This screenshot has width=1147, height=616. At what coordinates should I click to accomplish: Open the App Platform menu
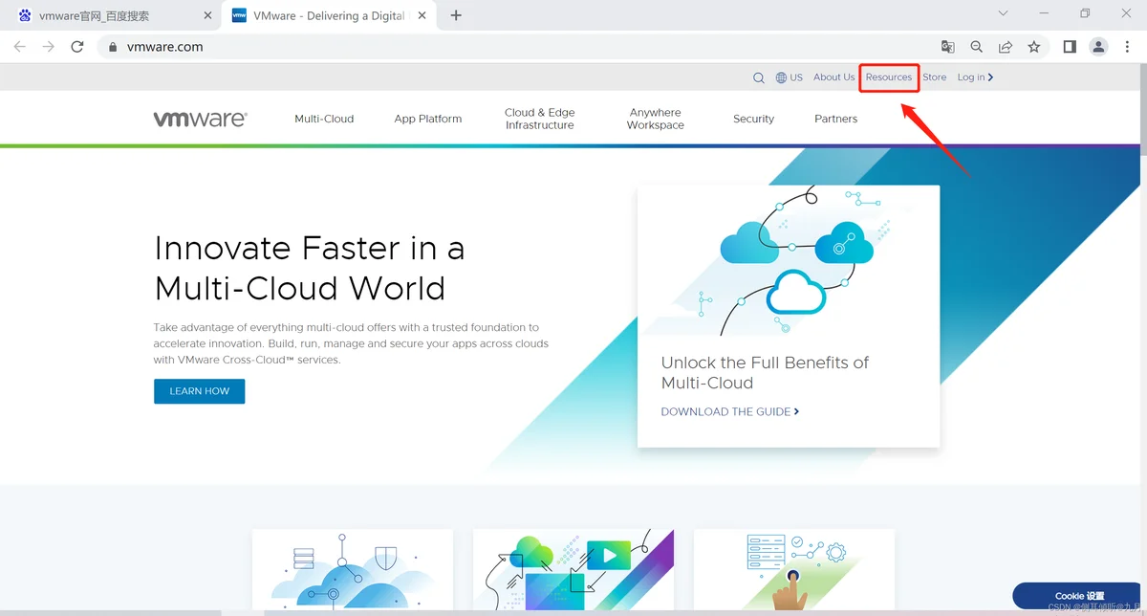click(427, 119)
